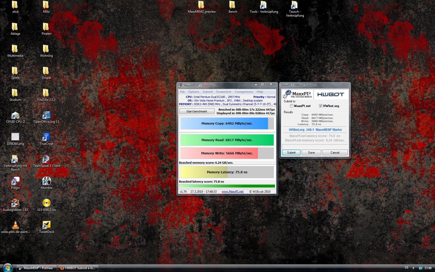This screenshot has width=435, height=272.
Task: Open the Miliz desktop folder
Action: tap(46, 7)
